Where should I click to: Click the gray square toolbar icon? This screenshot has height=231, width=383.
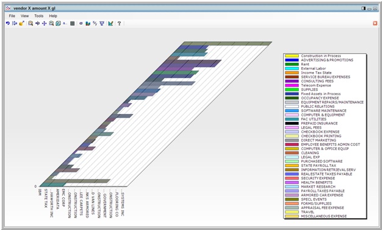pyautogui.click(x=73, y=23)
